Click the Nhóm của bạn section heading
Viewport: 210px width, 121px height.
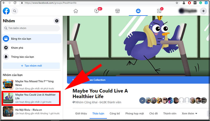click(13, 75)
